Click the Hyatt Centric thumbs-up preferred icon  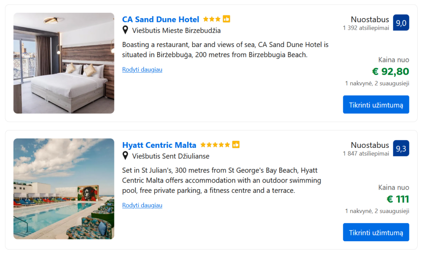(236, 145)
